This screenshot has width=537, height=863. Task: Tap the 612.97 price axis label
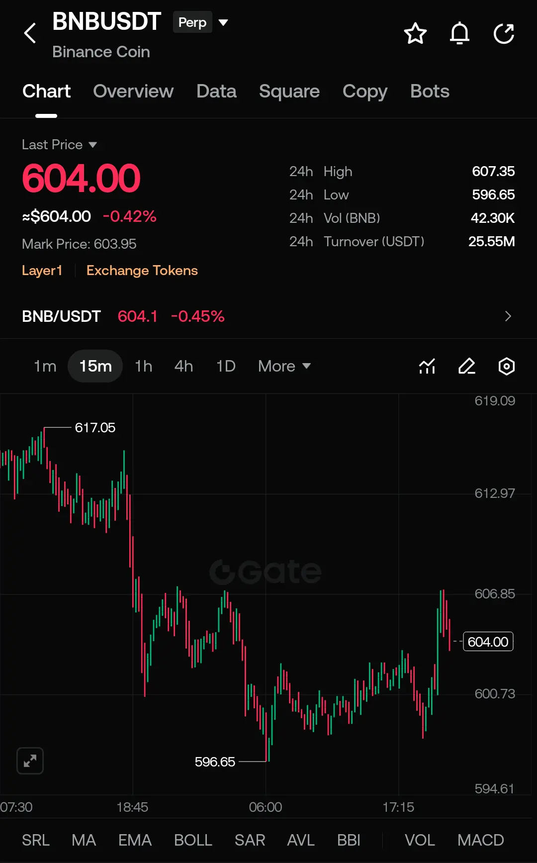click(x=495, y=493)
